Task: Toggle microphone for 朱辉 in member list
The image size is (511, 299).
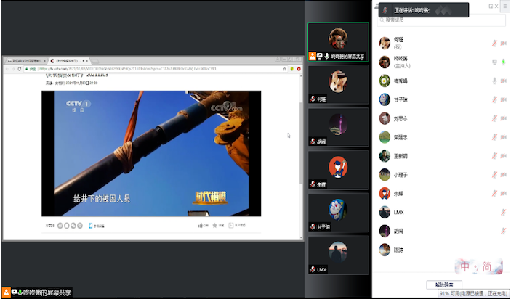Action: coord(494,194)
